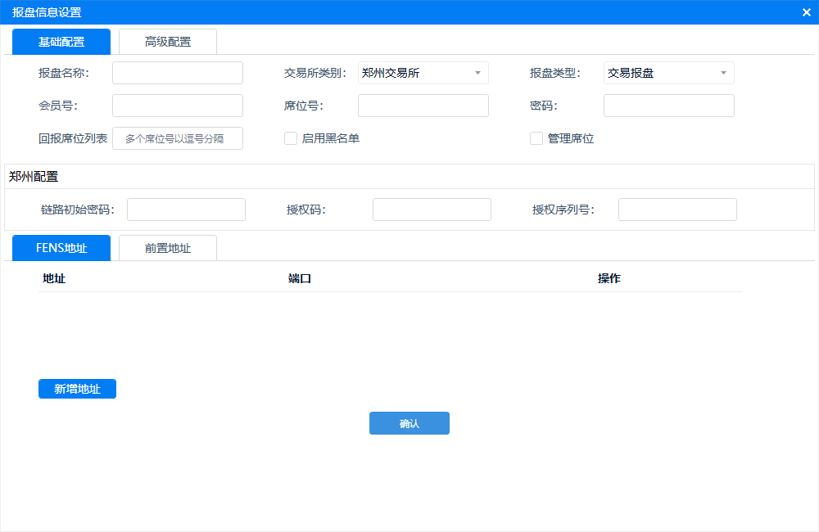
Task: Click the 授权序列号 input box
Action: [677, 210]
